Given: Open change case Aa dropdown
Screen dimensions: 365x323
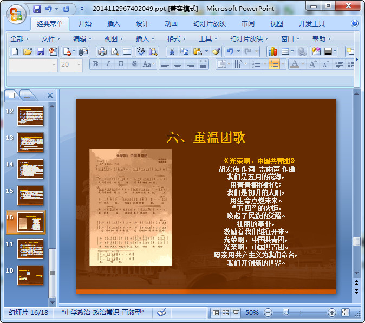Looking at the screenshot, I should (x=148, y=64).
